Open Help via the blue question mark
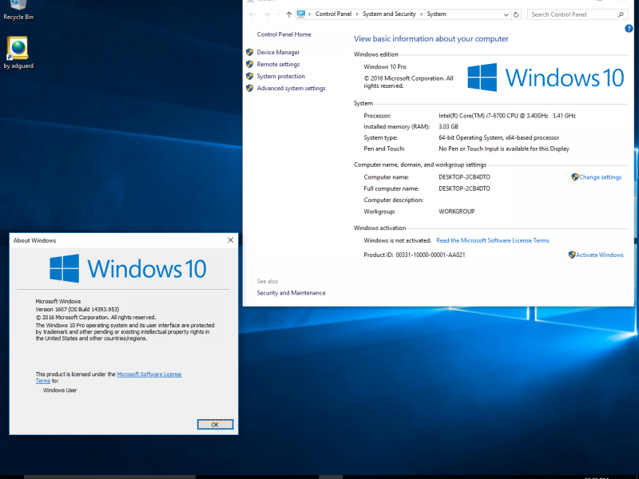 pos(629,29)
